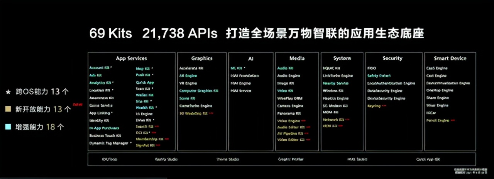Click the HiAI Service entry
Screen dimensions: 494x179
[x=241, y=91]
